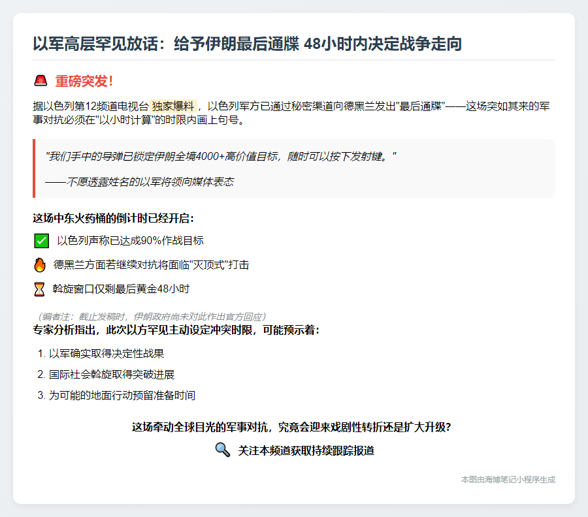Click the magnifying glass emoji
The height and width of the screenshot is (517, 588).
pos(222,450)
